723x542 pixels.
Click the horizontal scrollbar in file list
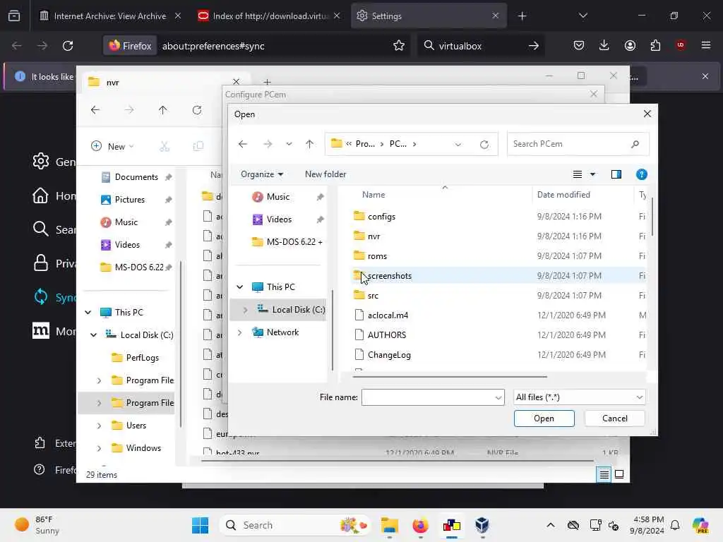[450, 377]
